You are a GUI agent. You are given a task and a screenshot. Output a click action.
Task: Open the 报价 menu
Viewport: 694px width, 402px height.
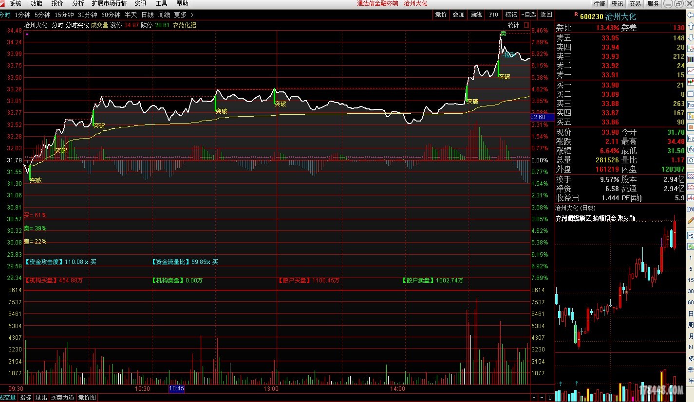(57, 3)
